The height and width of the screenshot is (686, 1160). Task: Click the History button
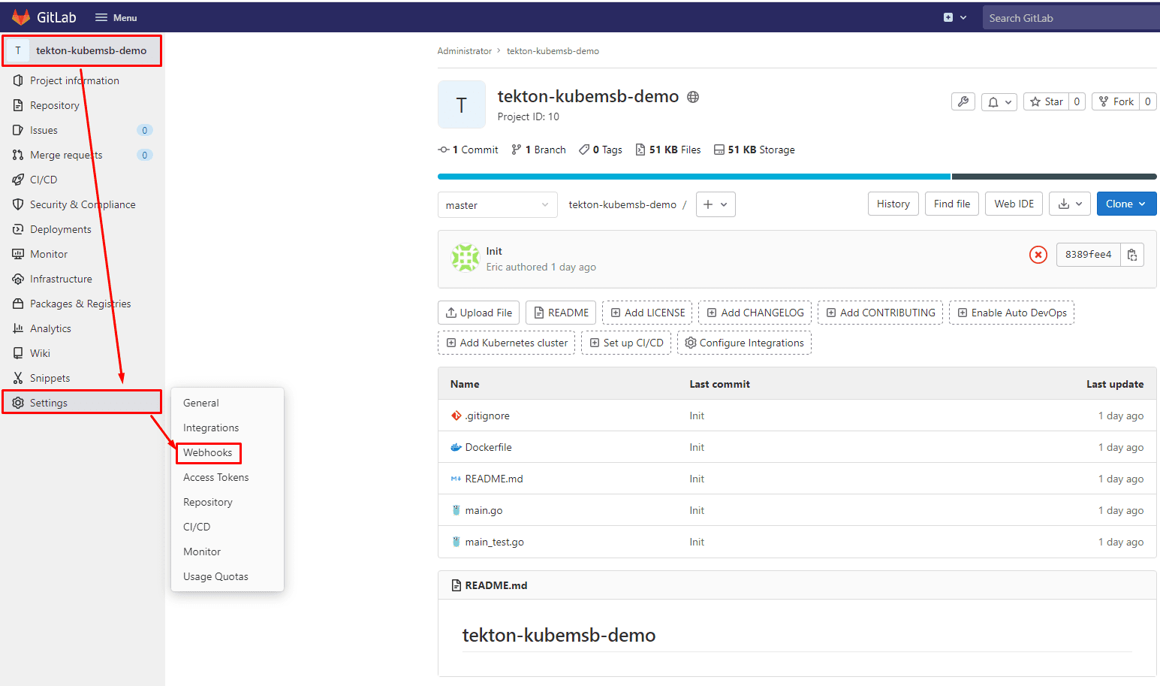click(x=893, y=204)
